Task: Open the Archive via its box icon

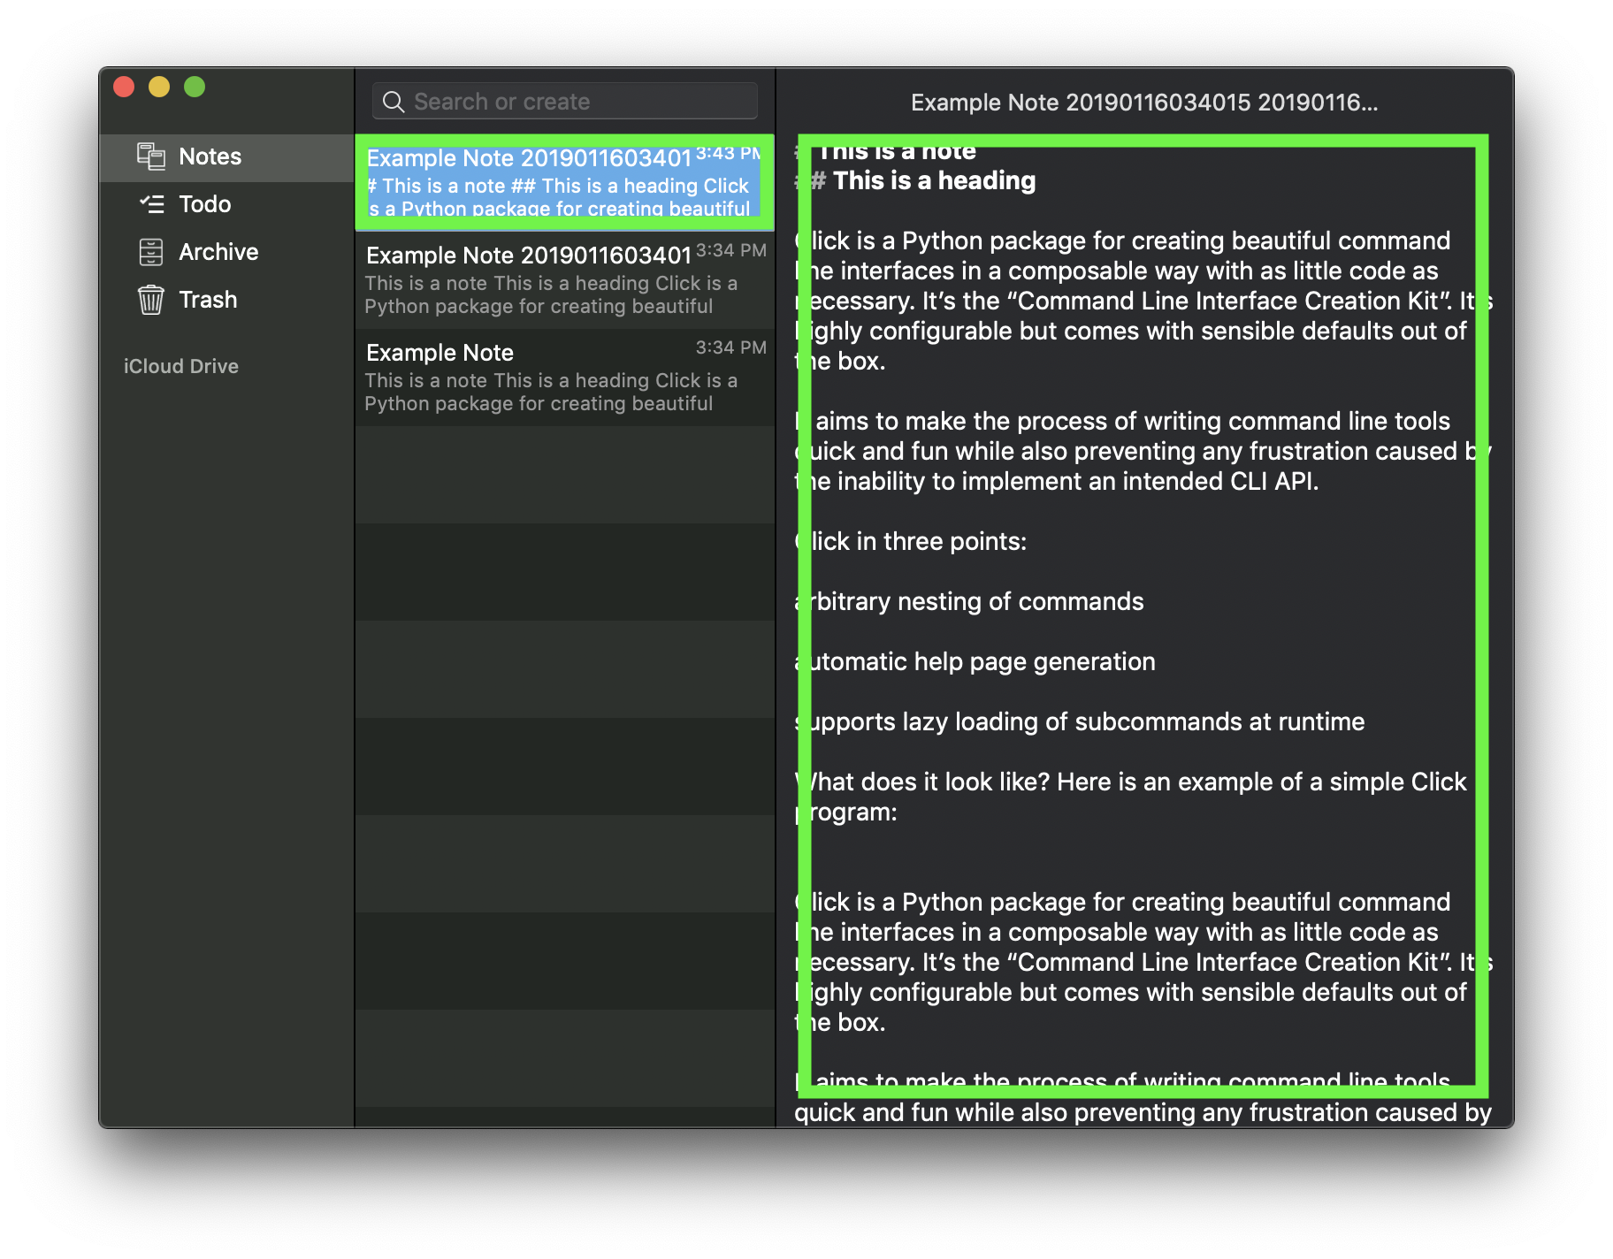Action: [151, 252]
